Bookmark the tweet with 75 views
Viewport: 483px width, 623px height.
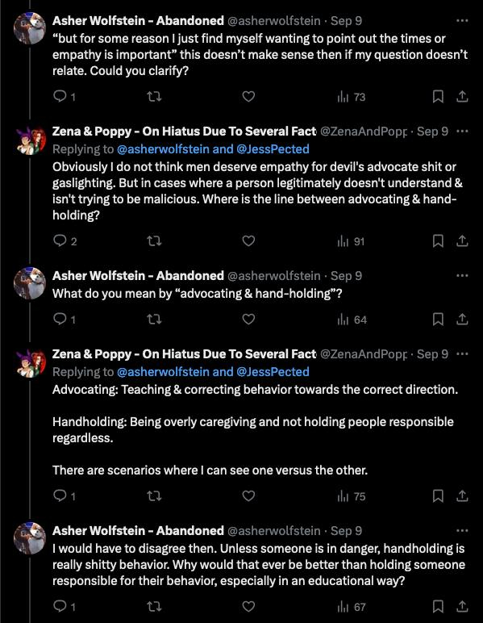pyautogui.click(x=438, y=495)
